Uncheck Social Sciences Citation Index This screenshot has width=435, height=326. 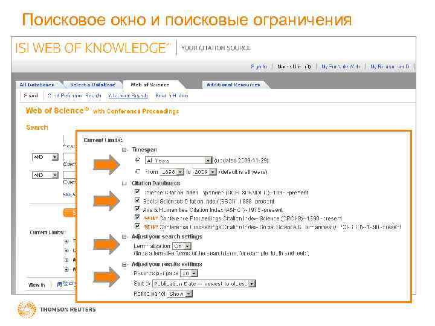[x=137, y=200]
